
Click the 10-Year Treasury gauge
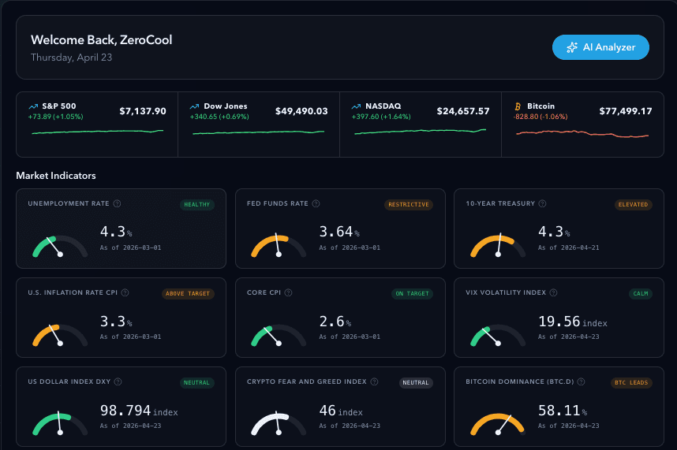498,246
